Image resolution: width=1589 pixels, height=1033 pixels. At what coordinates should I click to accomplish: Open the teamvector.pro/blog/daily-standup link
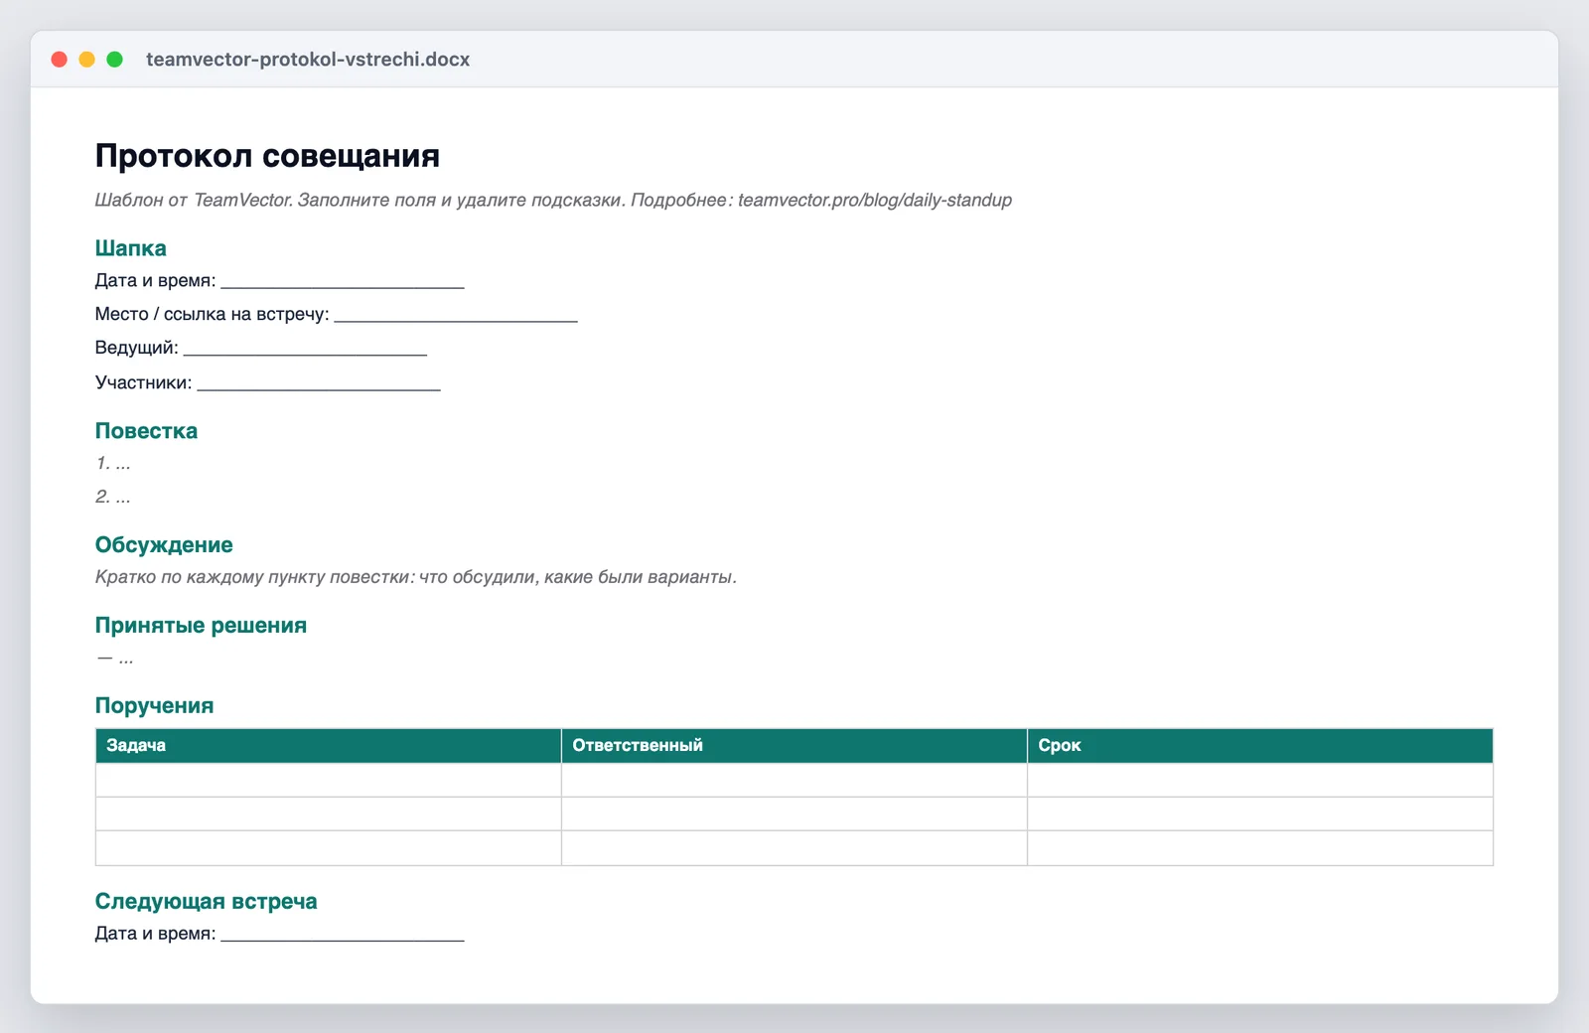tap(875, 200)
